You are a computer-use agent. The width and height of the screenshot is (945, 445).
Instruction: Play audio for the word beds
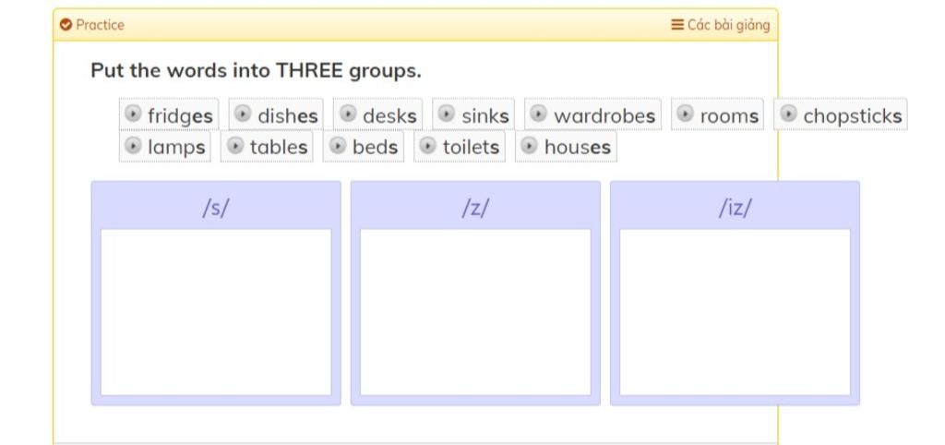pos(337,145)
